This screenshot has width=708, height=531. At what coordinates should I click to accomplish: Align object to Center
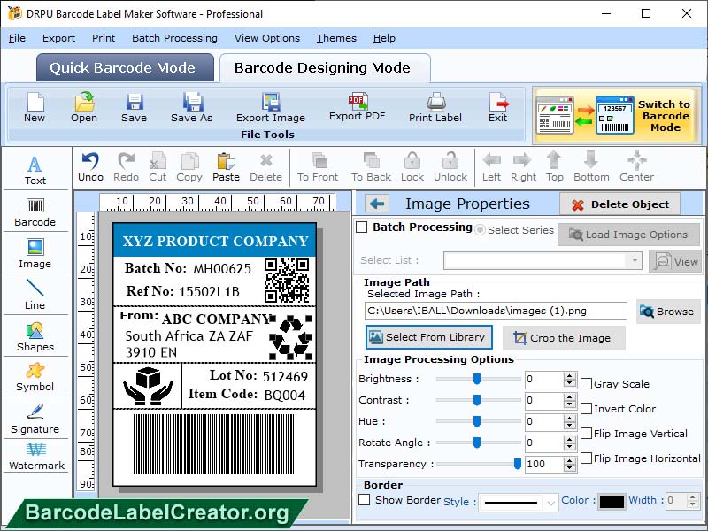[636, 166]
